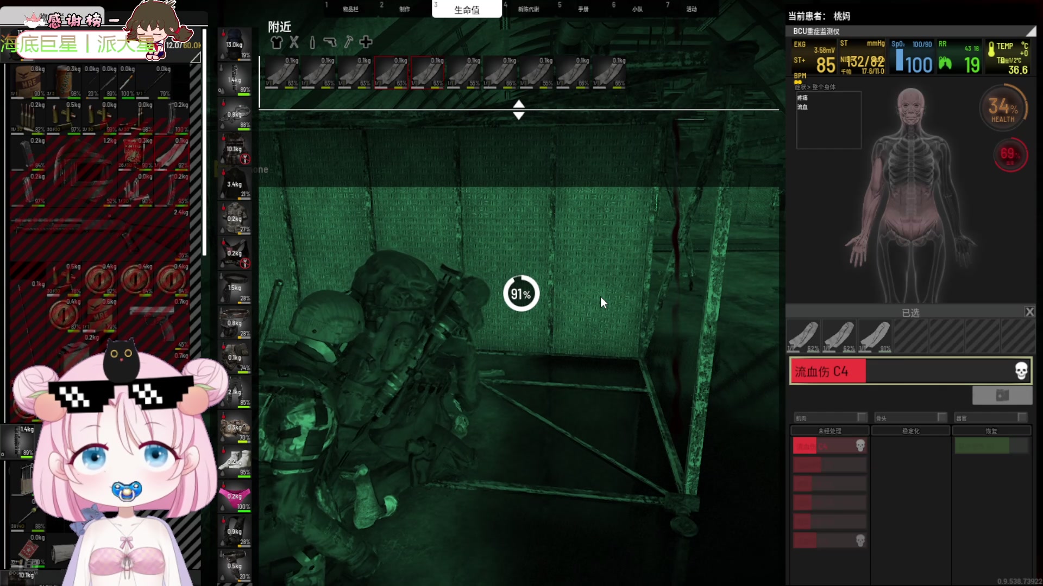
Task: Pick the 91% bandage in selected items
Action: pyautogui.click(x=875, y=336)
